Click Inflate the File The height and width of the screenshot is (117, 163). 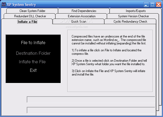(x=32, y=62)
